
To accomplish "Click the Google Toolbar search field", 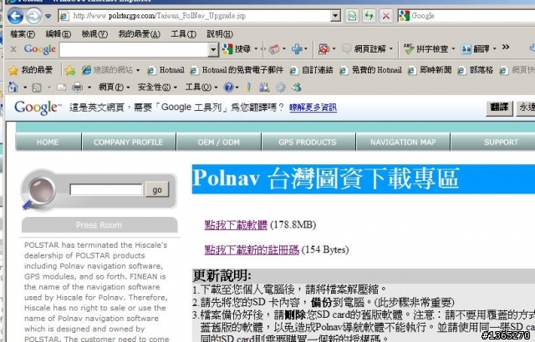I will 134,50.
